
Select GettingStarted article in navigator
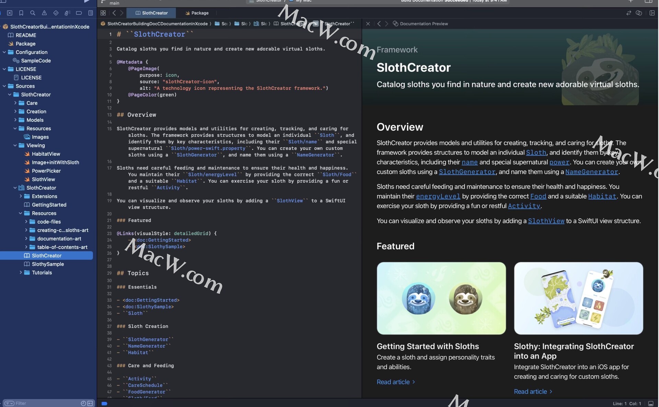(49, 205)
